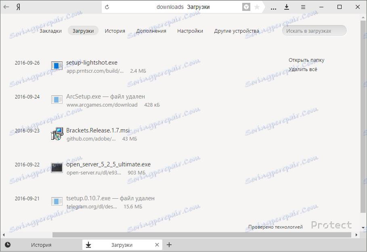Minimize the browser window

(x=321, y=7)
